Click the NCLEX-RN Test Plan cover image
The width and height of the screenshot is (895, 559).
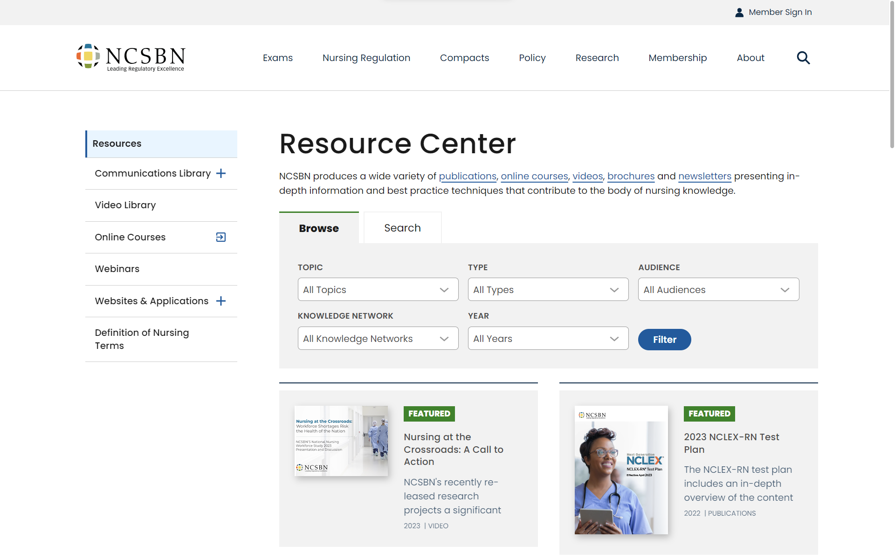click(x=621, y=470)
